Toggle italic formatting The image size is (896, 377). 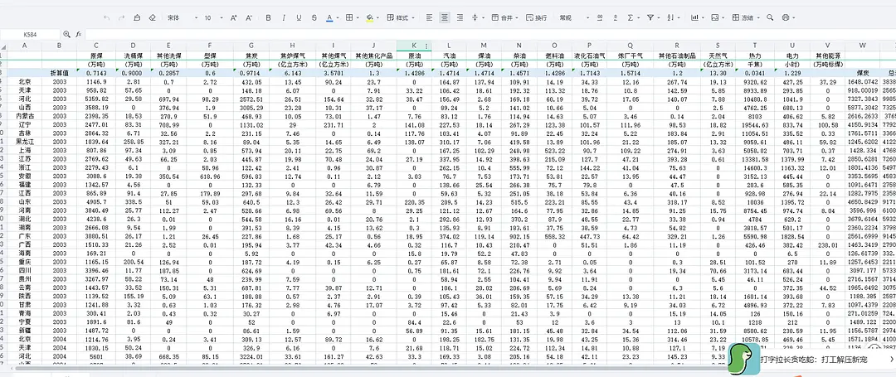284,17
